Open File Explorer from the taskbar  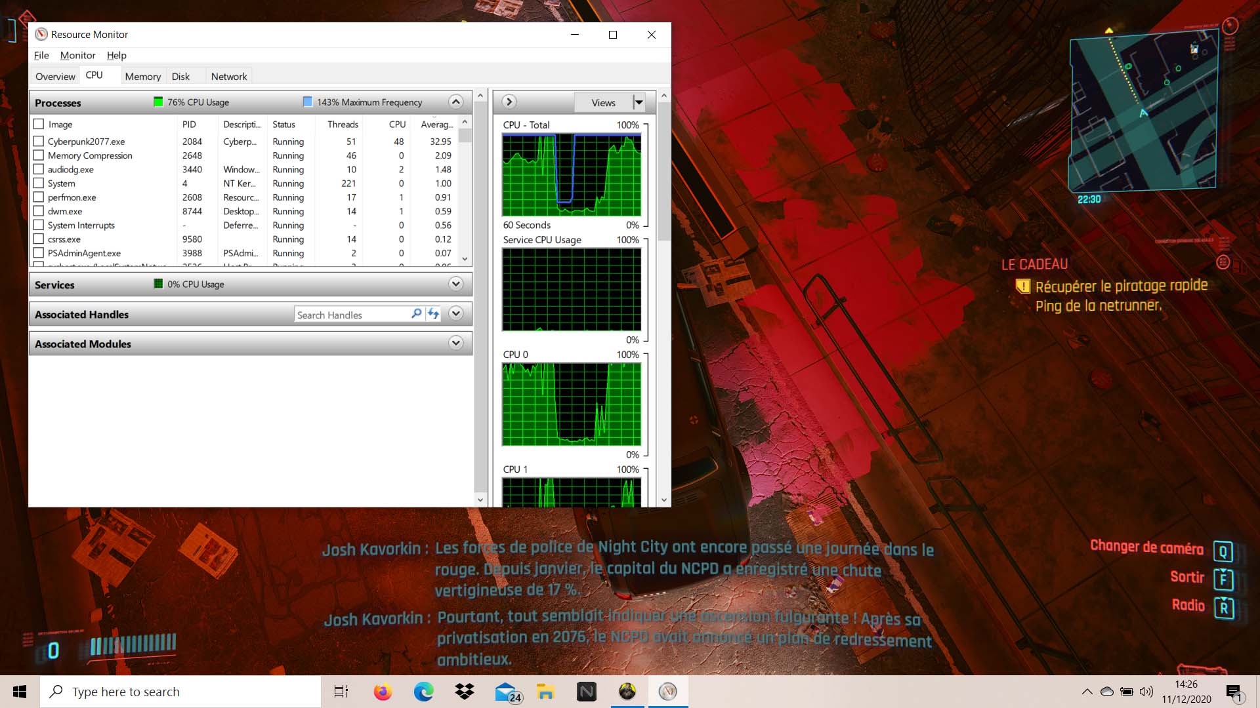point(545,692)
